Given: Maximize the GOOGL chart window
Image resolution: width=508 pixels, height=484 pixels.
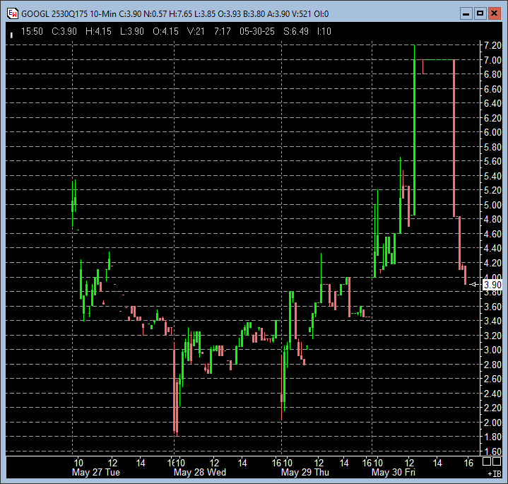Looking at the screenshot, I should (x=480, y=13).
